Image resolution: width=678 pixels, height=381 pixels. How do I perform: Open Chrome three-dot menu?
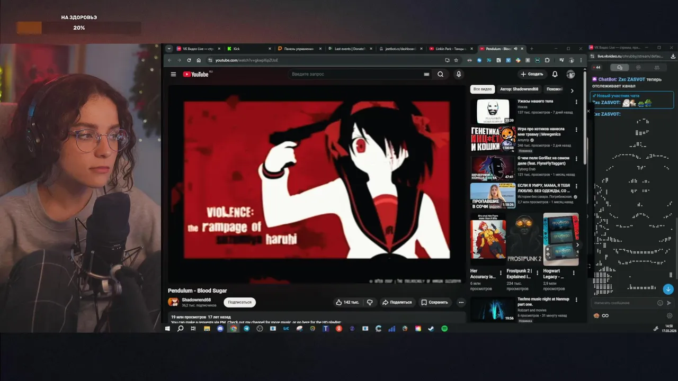click(x=580, y=60)
